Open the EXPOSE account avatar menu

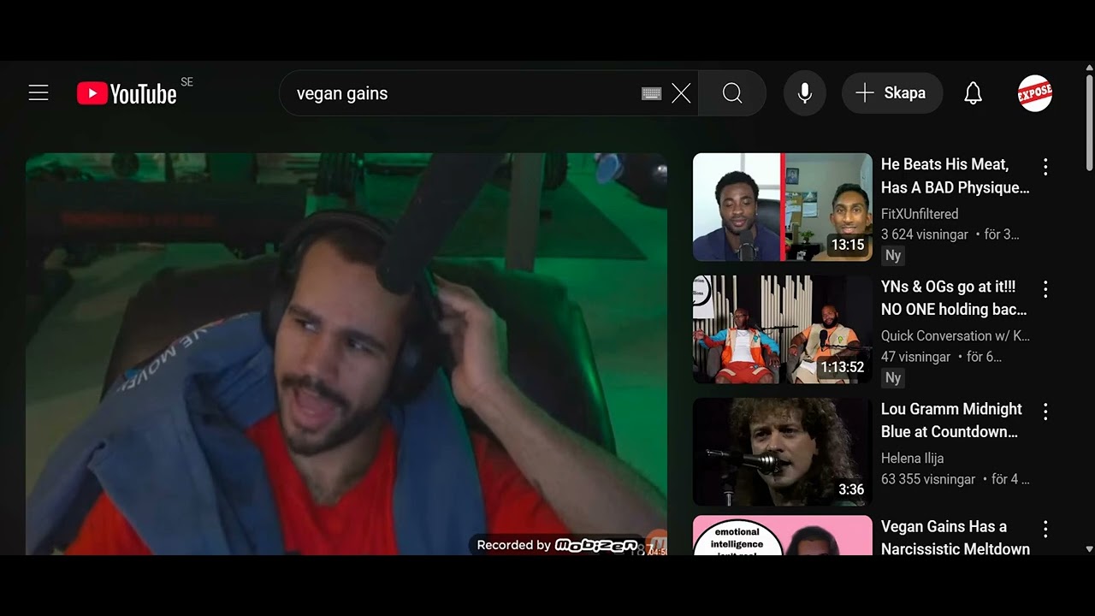1035,93
